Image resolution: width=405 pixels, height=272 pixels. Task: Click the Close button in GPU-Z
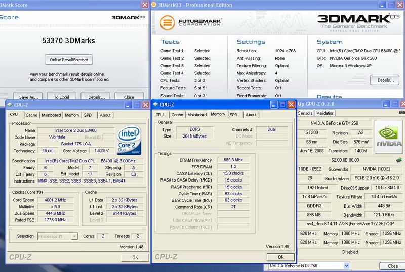click(x=393, y=266)
